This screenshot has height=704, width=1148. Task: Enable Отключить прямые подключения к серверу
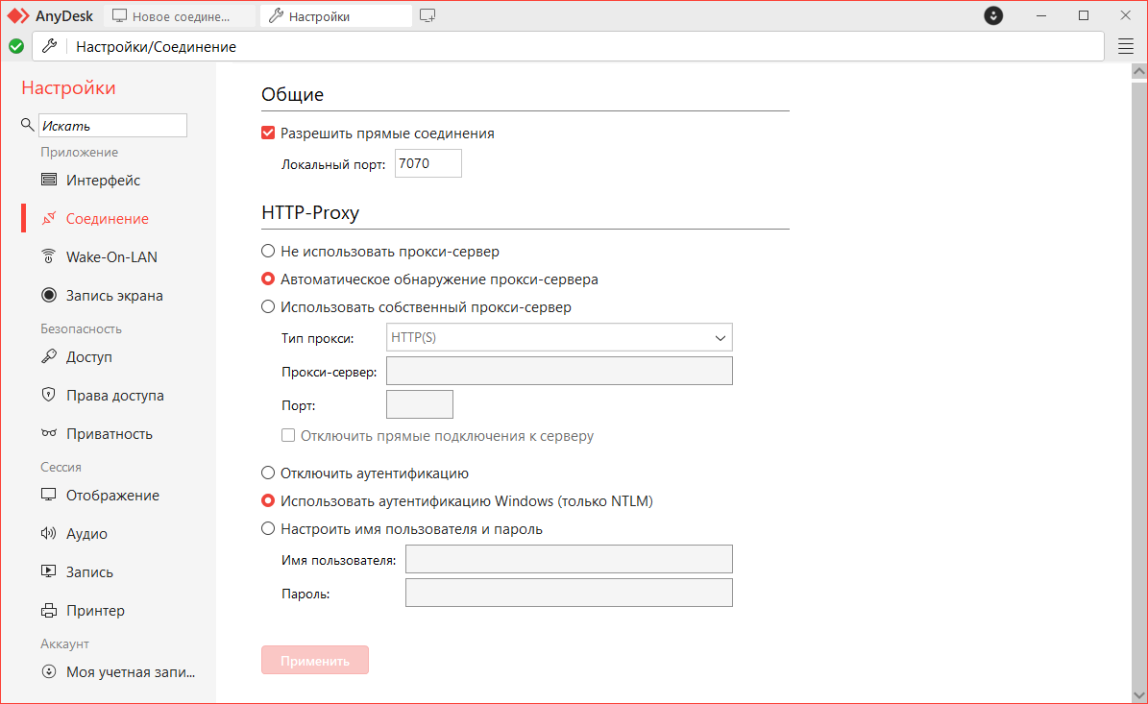tap(288, 435)
